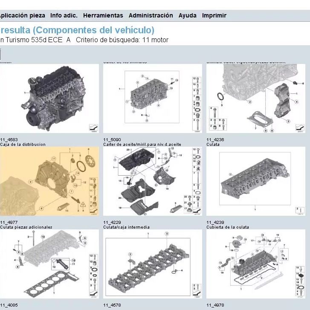Click the Culata title text
310x310 pixels.
213,144
